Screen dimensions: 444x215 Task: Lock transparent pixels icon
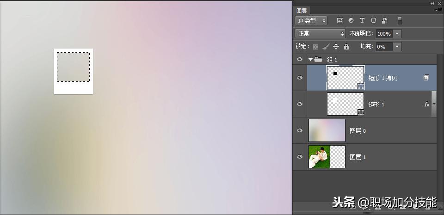(x=316, y=47)
